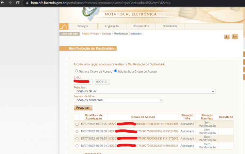Select the row dated 13/07/2022 10:59:34
Image resolution: width=245 pixels, height=154 pixels.
(x=77, y=146)
